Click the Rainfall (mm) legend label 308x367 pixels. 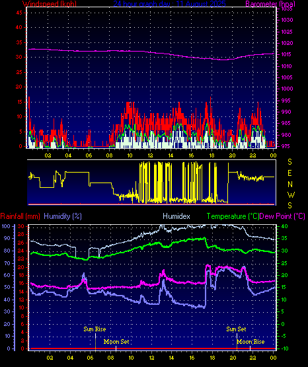(x=20, y=216)
